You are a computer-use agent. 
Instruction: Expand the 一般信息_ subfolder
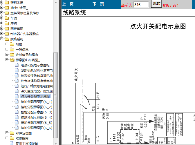(x=7, y=49)
